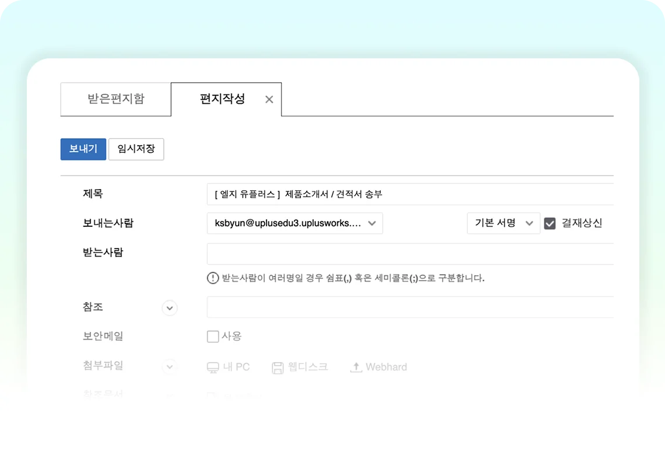Click the 임시저장 button
Screen dimensions: 665x455
point(136,149)
